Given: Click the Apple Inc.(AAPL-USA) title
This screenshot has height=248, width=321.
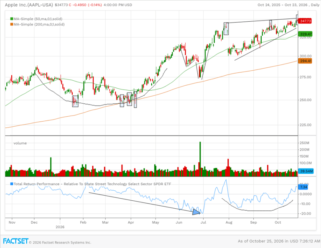Looking at the screenshot, I should [29, 5].
